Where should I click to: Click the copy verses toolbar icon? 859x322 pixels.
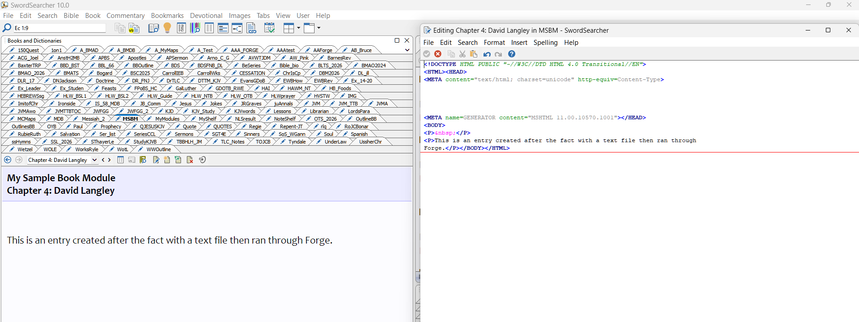[x=120, y=28]
